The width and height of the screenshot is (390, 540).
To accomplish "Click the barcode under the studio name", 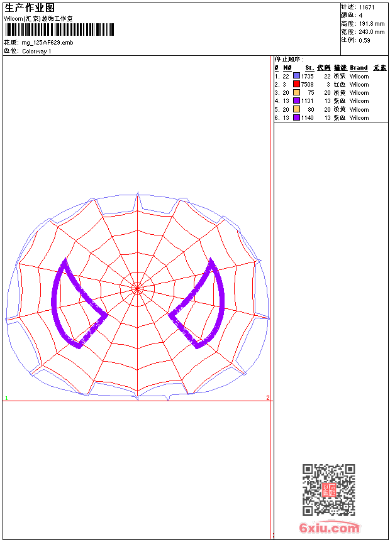I will coord(59,30).
